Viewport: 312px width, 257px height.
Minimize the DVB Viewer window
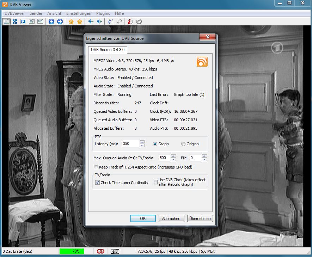[x=280, y=3]
